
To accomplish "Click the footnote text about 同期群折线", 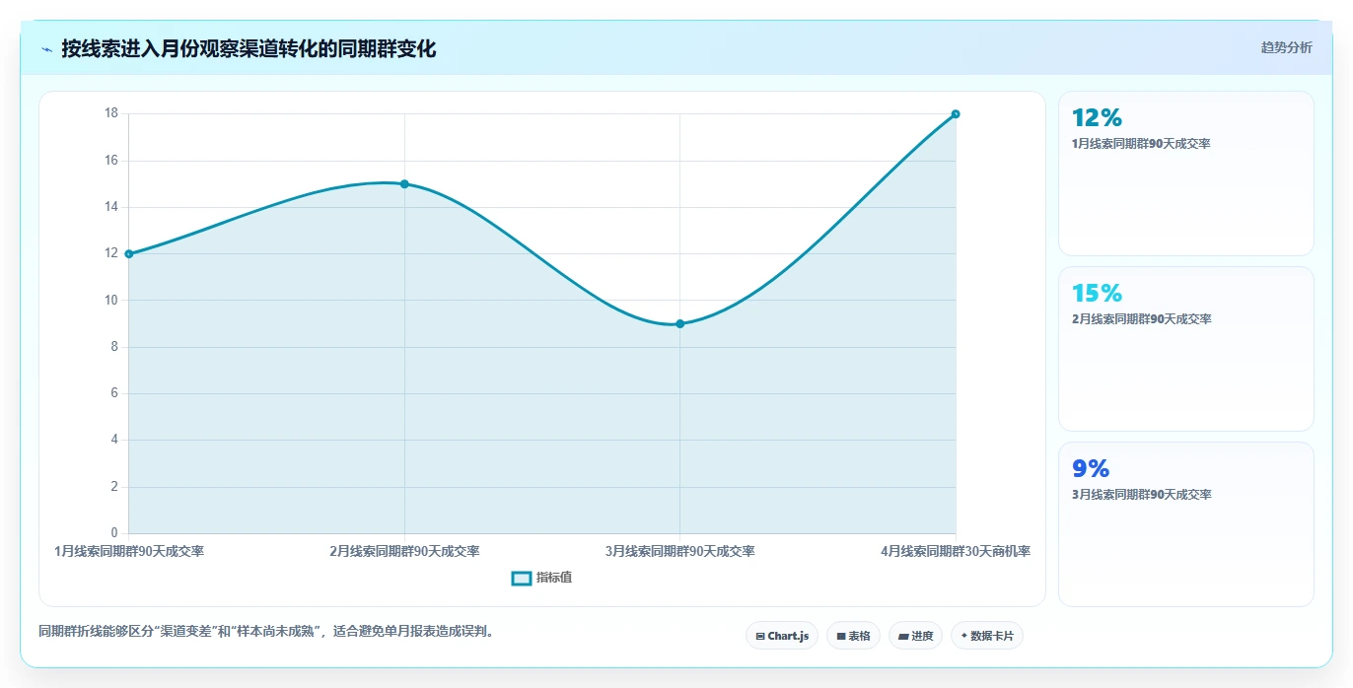I will pyautogui.click(x=266, y=632).
